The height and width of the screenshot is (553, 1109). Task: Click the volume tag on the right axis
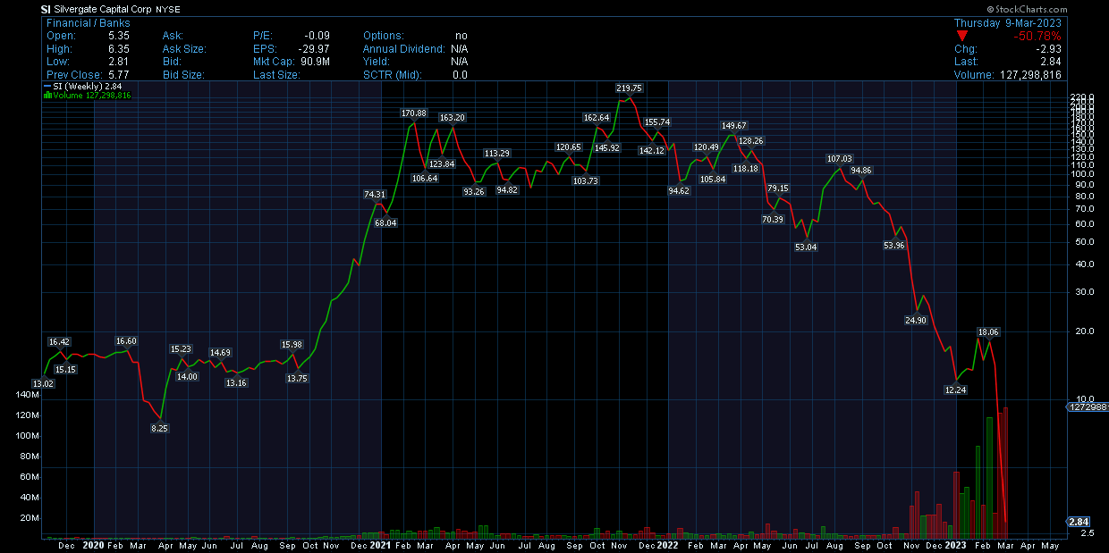[1087, 406]
